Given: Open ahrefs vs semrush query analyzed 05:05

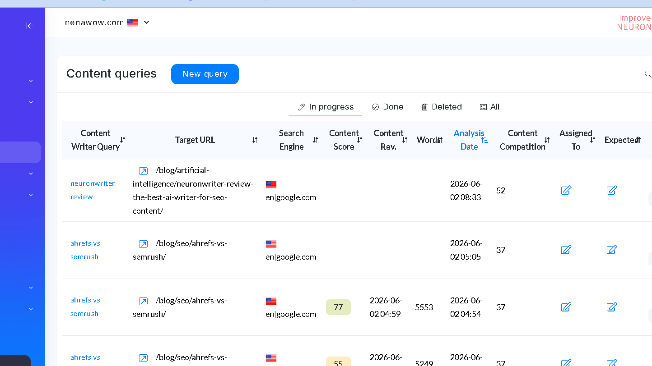Looking at the screenshot, I should (x=85, y=250).
